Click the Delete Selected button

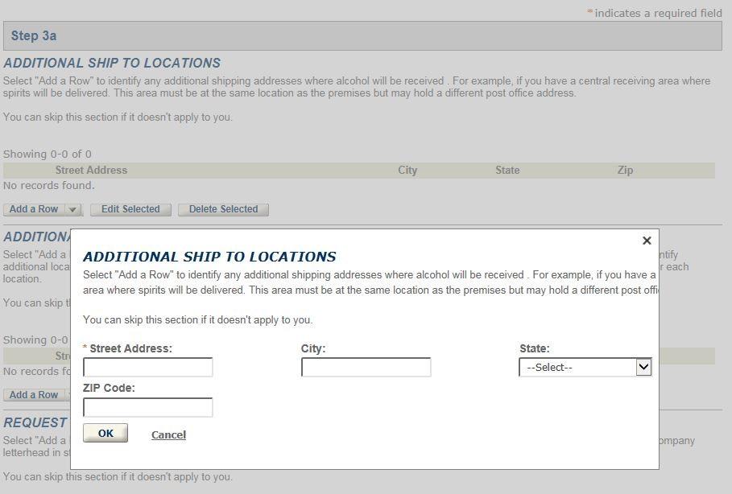click(223, 209)
